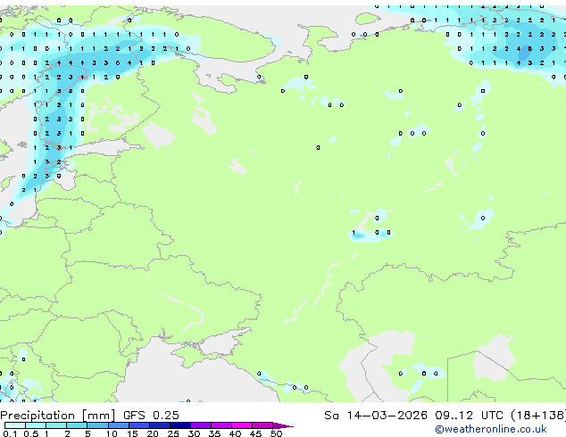
Task: Click the 20–25 mm legend color swatch
Action: [x=159, y=425]
